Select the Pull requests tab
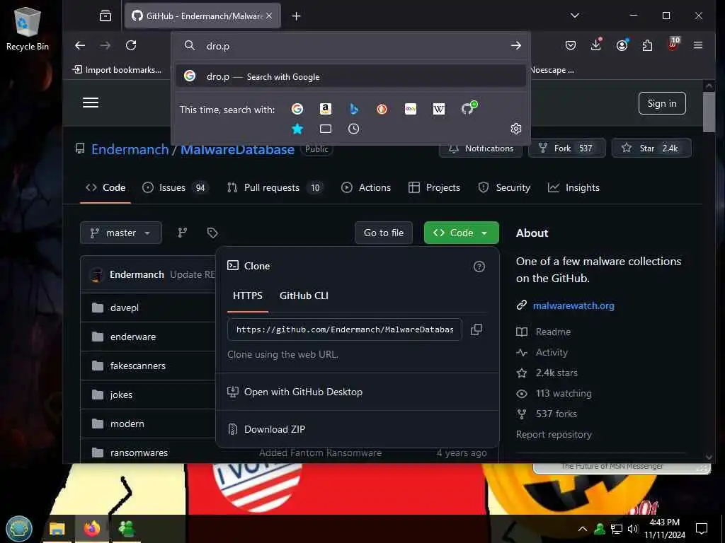This screenshot has height=543, width=725. pyautogui.click(x=275, y=187)
